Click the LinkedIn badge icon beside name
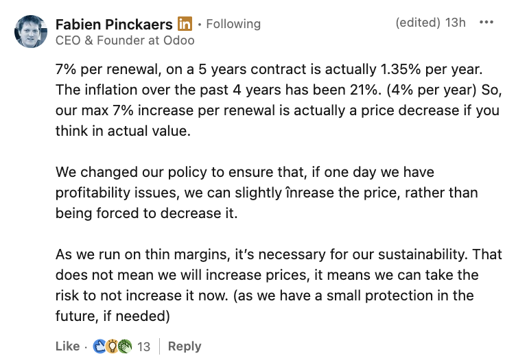The height and width of the screenshot is (358, 516). point(185,23)
